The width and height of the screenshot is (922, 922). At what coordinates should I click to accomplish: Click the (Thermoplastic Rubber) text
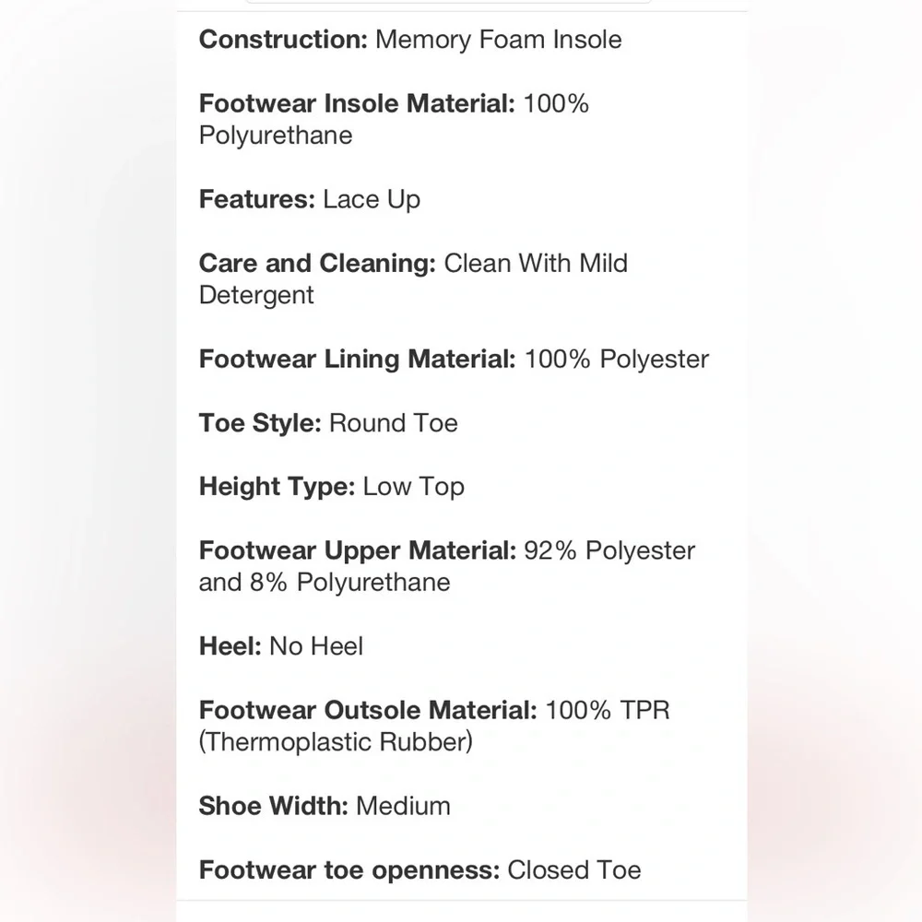[x=336, y=742]
